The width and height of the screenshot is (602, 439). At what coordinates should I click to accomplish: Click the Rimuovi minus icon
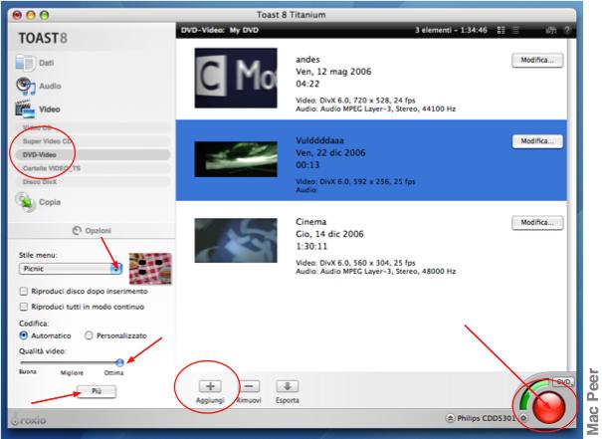pyautogui.click(x=249, y=386)
